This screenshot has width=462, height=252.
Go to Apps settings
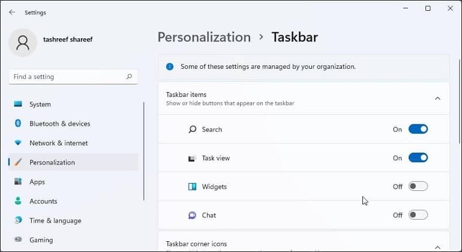73,181
